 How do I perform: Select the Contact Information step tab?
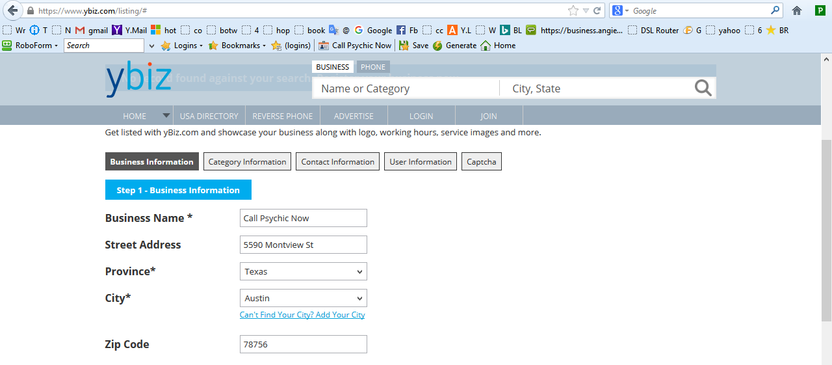tap(337, 161)
